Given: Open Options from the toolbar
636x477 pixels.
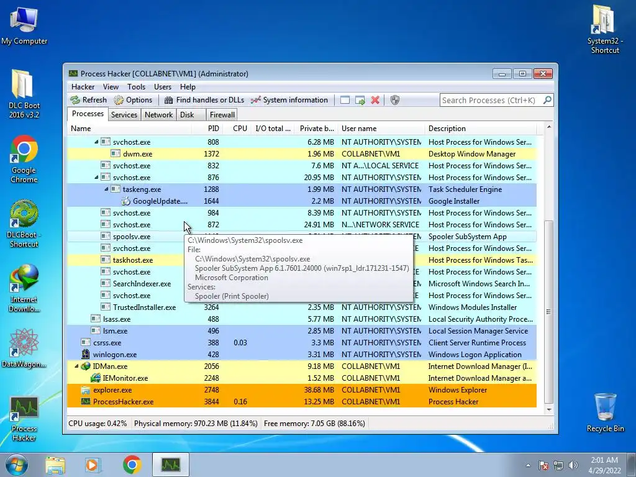Looking at the screenshot, I should click(133, 100).
